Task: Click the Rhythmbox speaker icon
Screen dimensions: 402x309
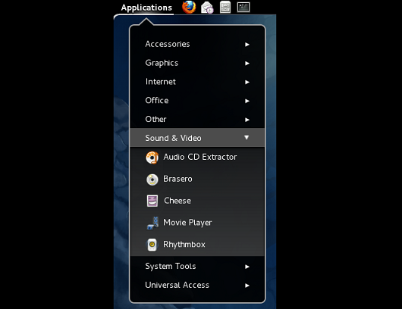Action: (152, 245)
